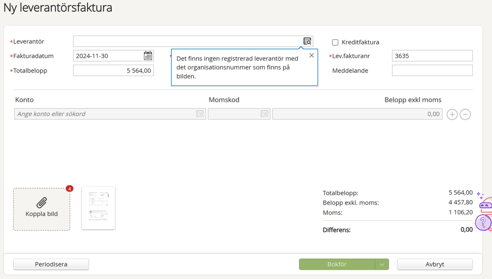Close the missing supplier tooltip
This screenshot has height=279, width=492.
312,55
